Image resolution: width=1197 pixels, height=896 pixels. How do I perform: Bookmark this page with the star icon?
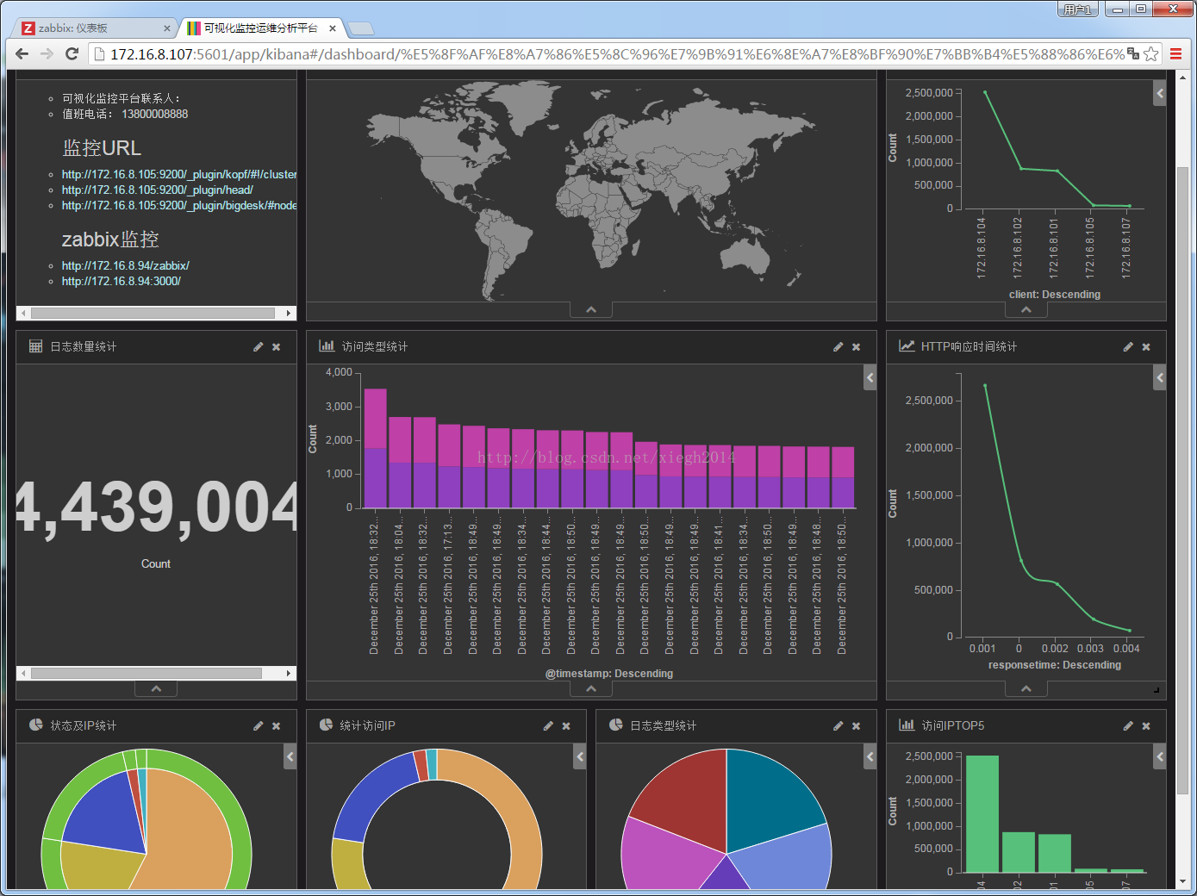pos(1150,54)
